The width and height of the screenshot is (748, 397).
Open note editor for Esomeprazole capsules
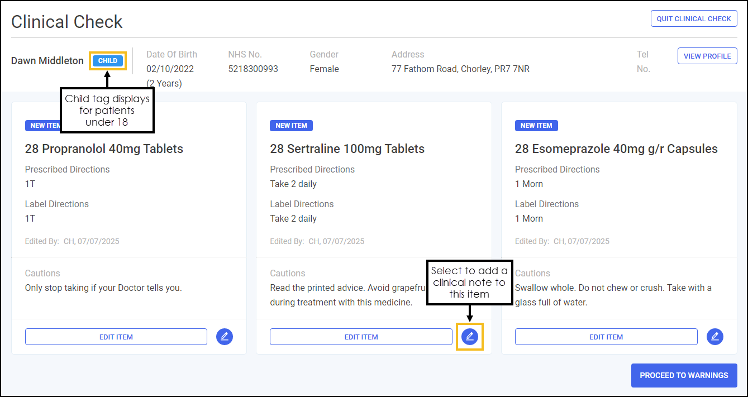pyautogui.click(x=714, y=337)
